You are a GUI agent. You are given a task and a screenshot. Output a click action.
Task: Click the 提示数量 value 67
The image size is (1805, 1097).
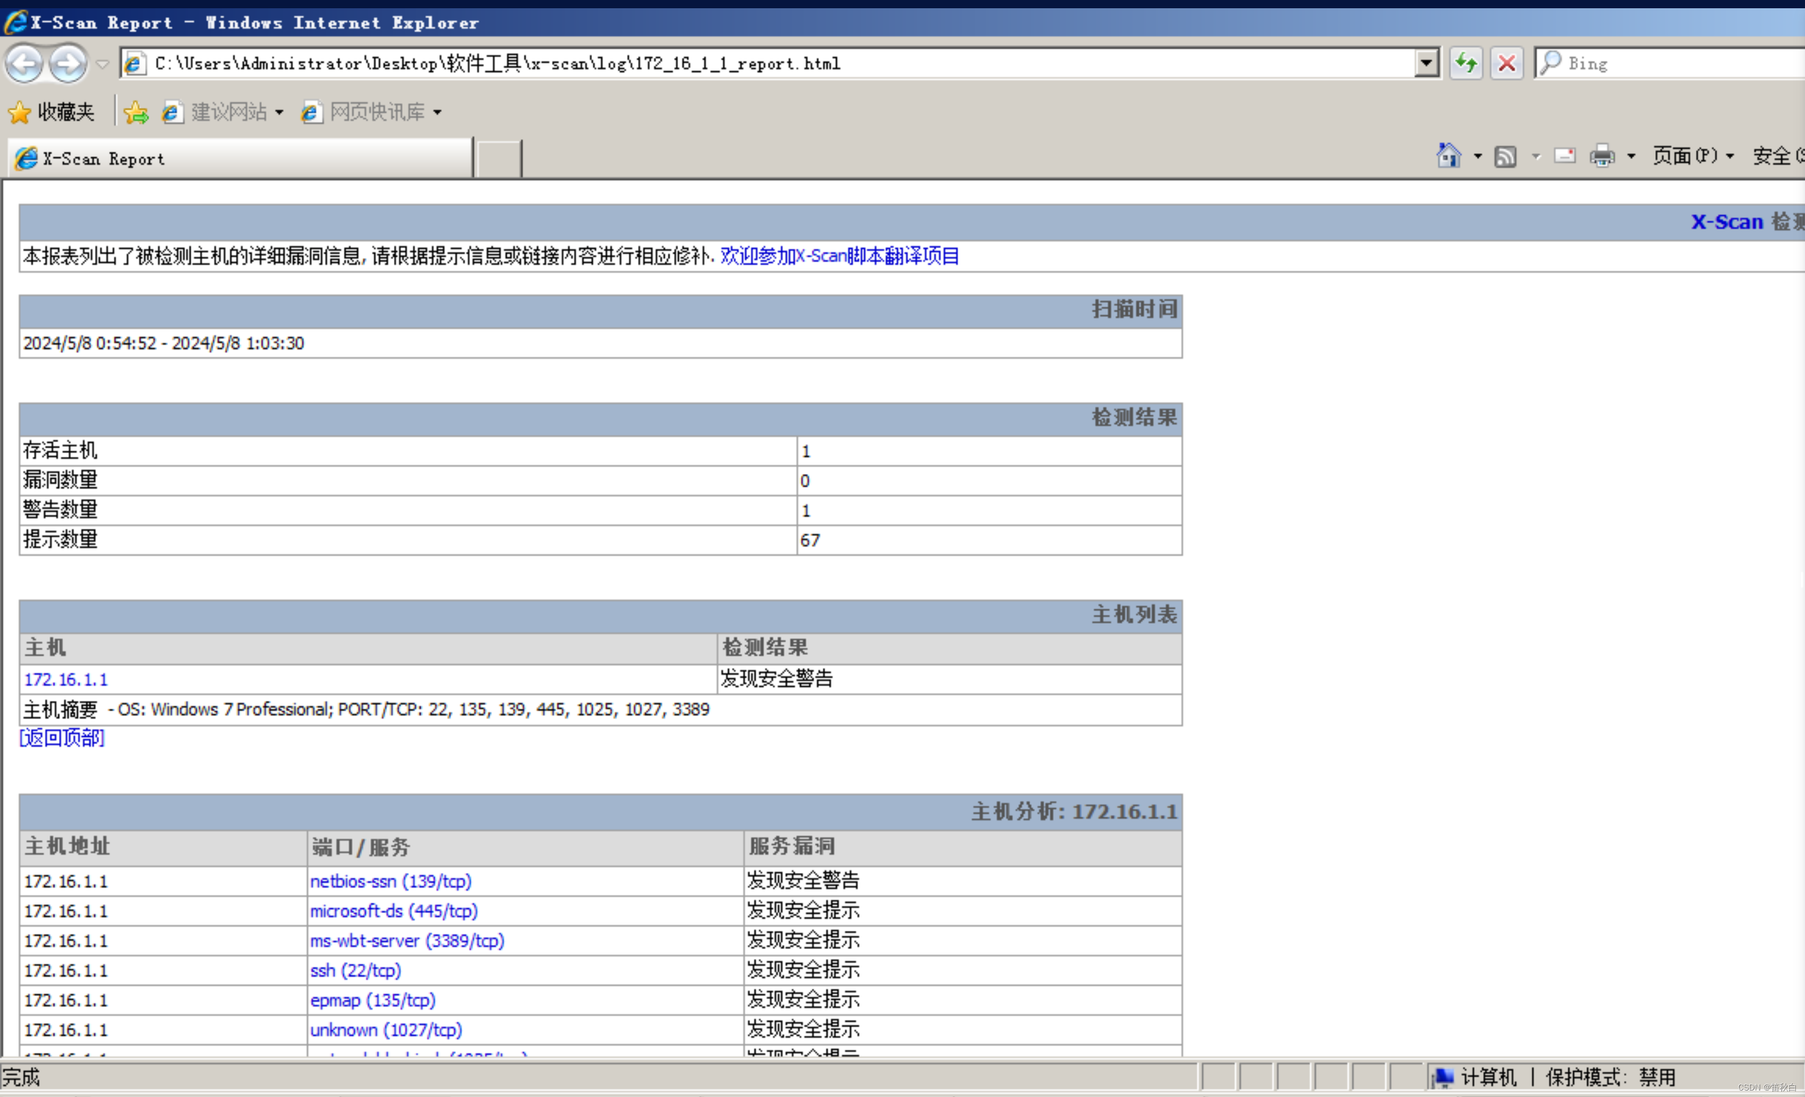[810, 541]
